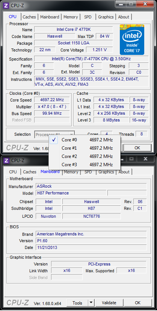Select the SPD tab in top window
157x311 pixels.
[88, 17]
